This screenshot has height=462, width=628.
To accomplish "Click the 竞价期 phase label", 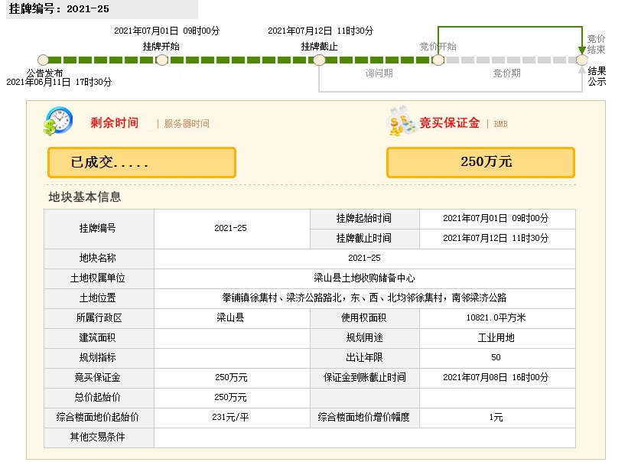I will point(506,73).
